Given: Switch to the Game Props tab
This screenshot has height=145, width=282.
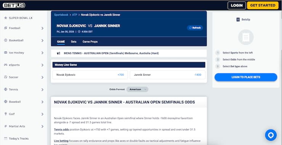Looking at the screenshot, I should 90,42.
